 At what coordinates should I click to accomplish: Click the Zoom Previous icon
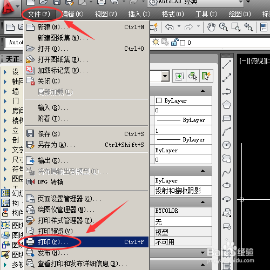pyautogui.click(x=248, y=27)
